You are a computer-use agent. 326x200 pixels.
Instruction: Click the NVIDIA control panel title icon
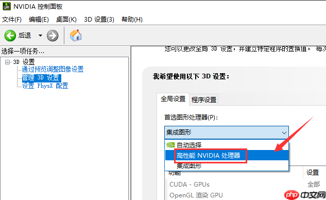point(7,6)
